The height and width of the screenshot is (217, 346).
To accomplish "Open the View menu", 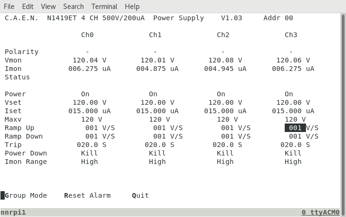I will point(49,7).
